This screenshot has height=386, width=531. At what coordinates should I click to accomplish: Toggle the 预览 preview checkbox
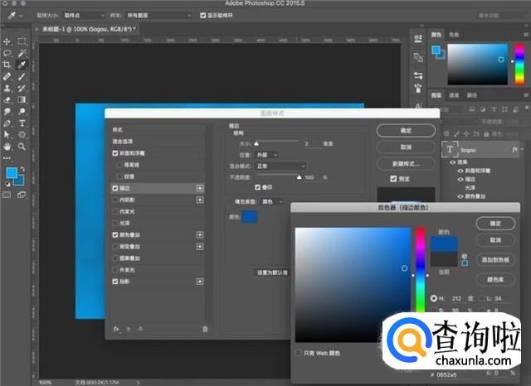point(393,179)
